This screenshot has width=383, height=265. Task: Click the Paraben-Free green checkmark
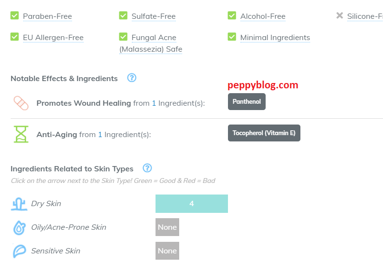[x=14, y=15]
